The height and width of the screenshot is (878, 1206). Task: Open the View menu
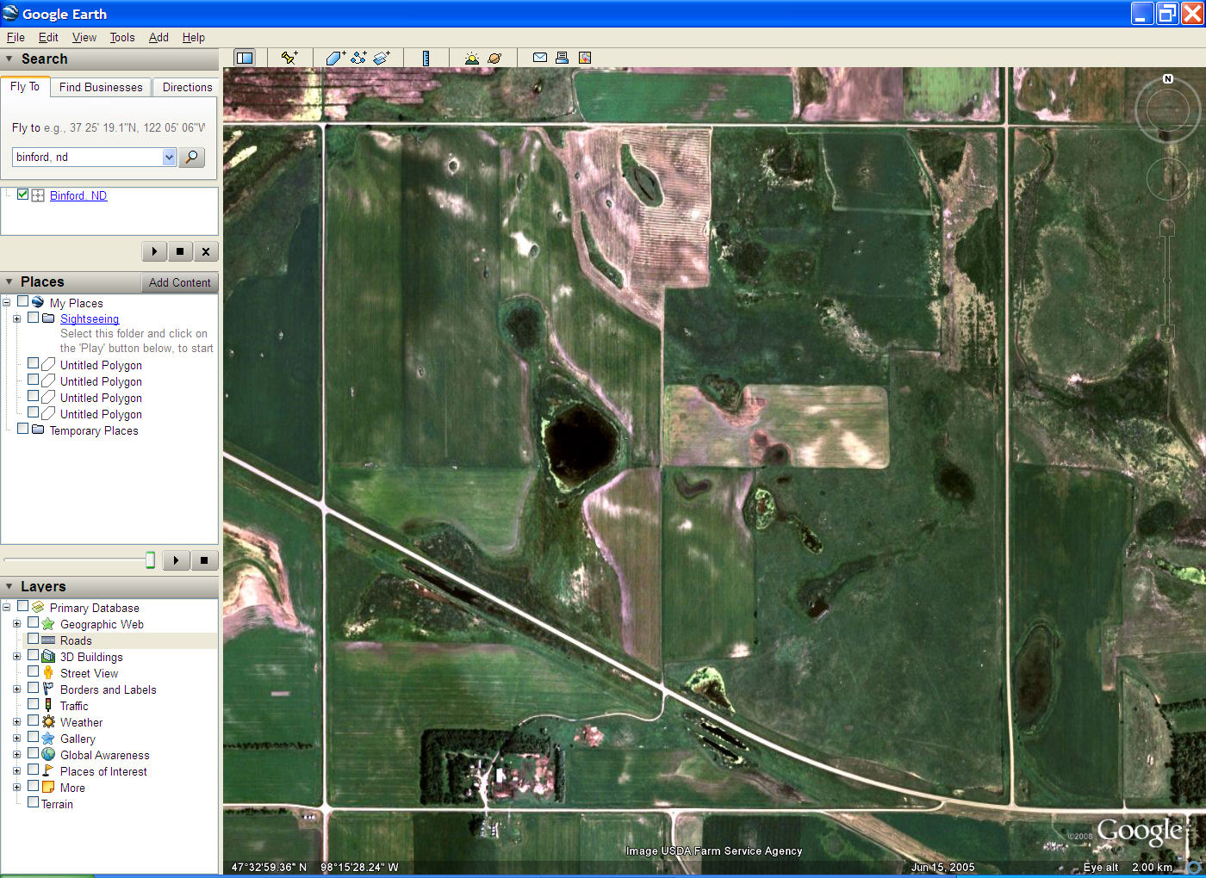click(x=84, y=37)
